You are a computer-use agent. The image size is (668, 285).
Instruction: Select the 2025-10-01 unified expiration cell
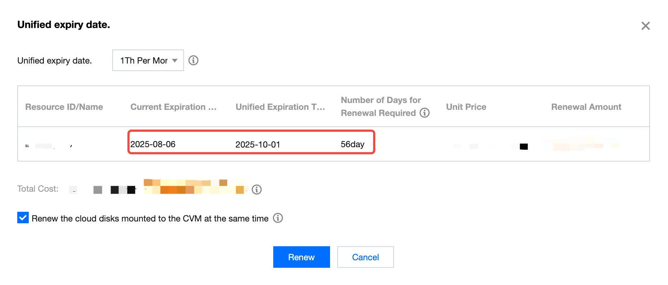(x=258, y=145)
